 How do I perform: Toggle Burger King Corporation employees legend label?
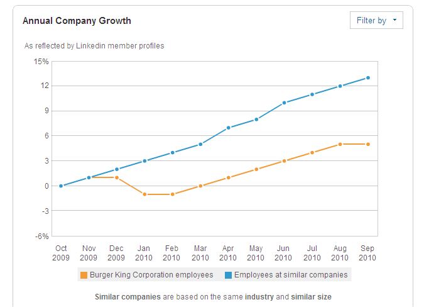pyautogui.click(x=151, y=275)
